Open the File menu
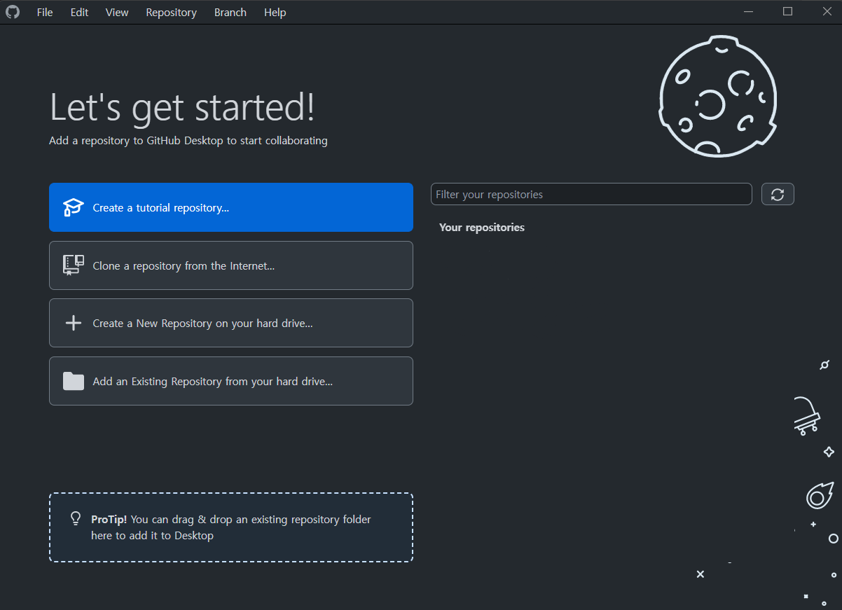 [x=45, y=13]
